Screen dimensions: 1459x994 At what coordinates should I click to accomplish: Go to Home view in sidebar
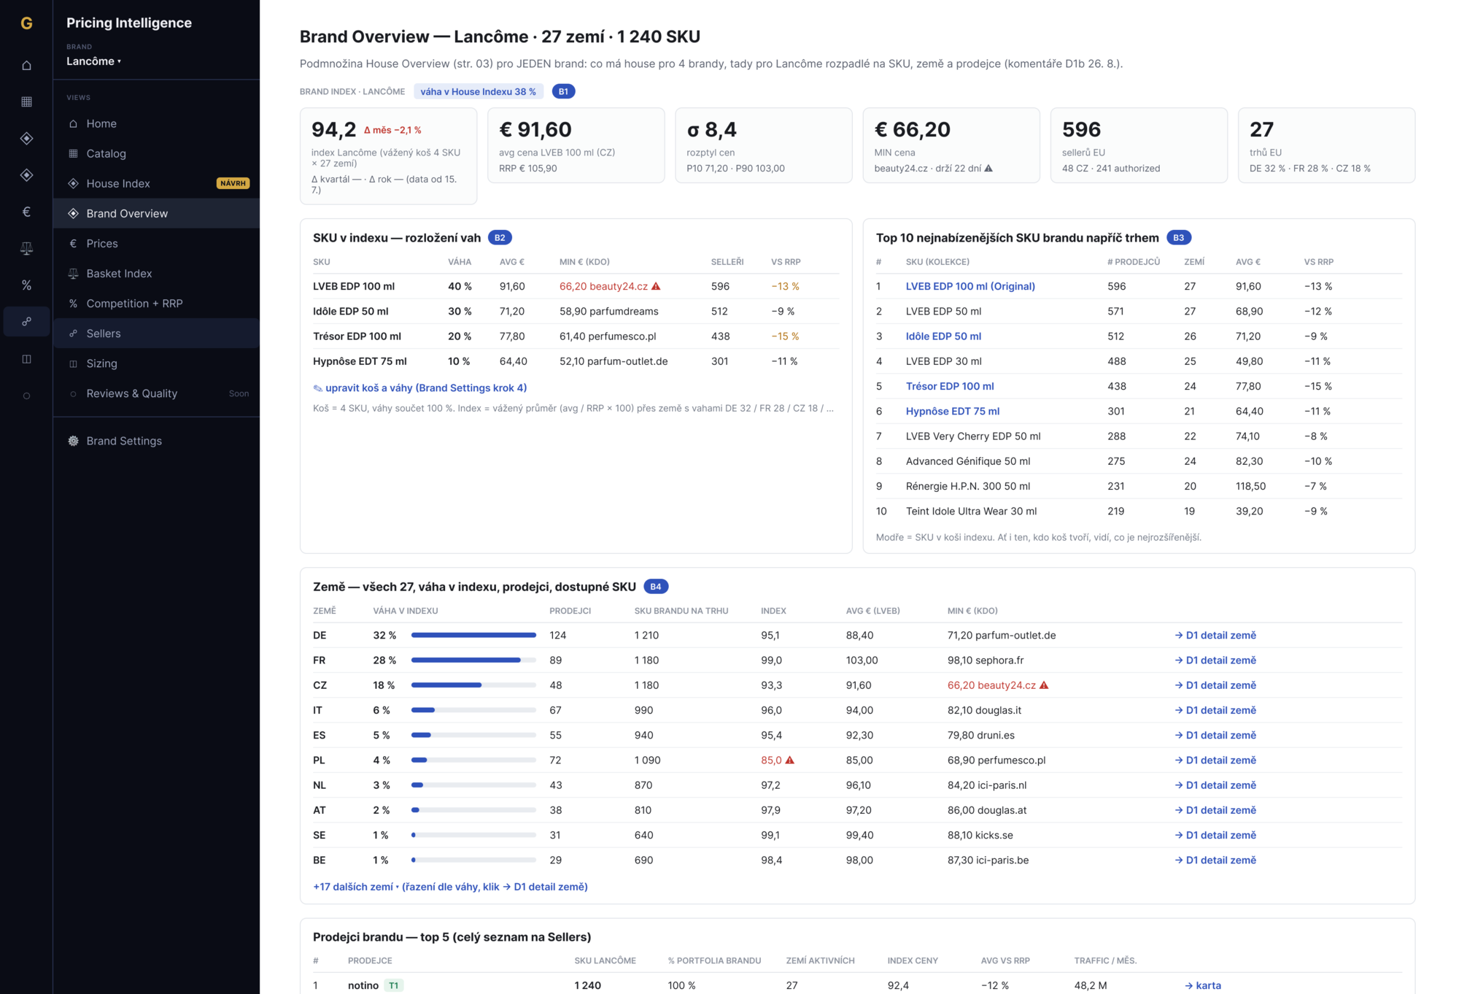tap(156, 123)
